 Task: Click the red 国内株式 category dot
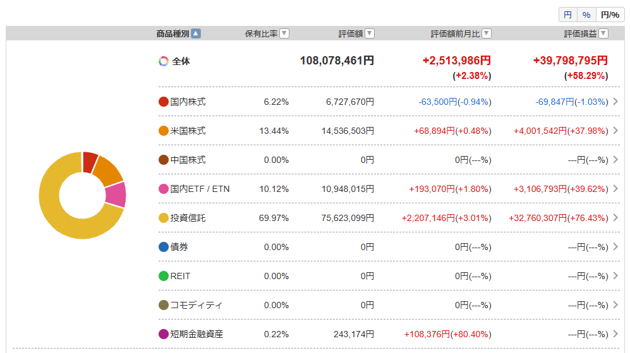(164, 102)
